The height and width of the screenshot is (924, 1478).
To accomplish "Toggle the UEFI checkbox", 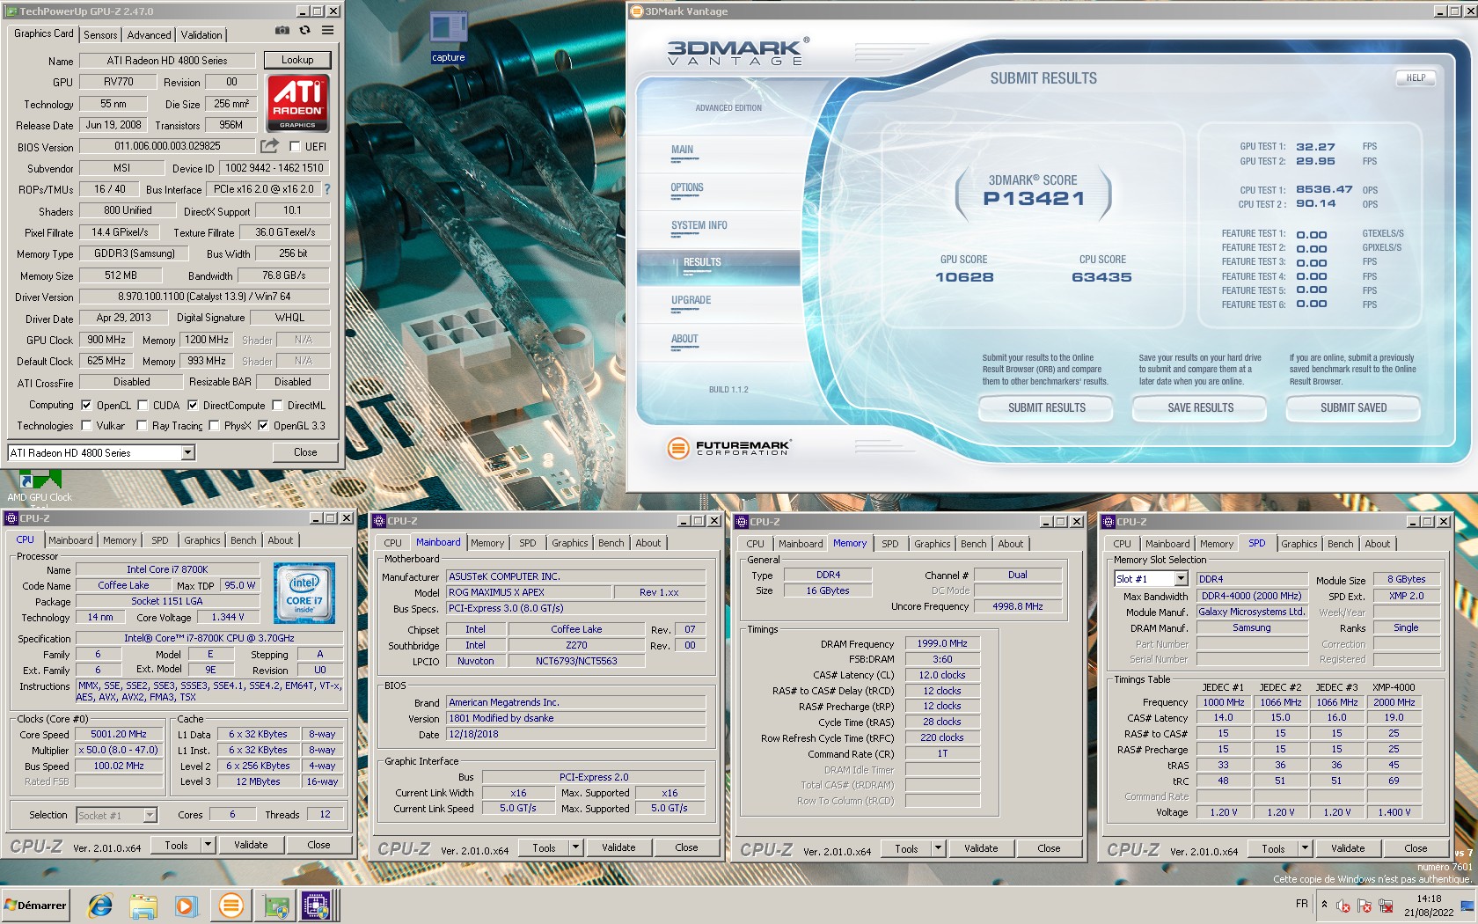I will click(295, 146).
